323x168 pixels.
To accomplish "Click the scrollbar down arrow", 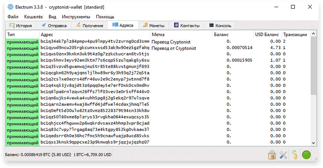I will [x=313, y=143].
